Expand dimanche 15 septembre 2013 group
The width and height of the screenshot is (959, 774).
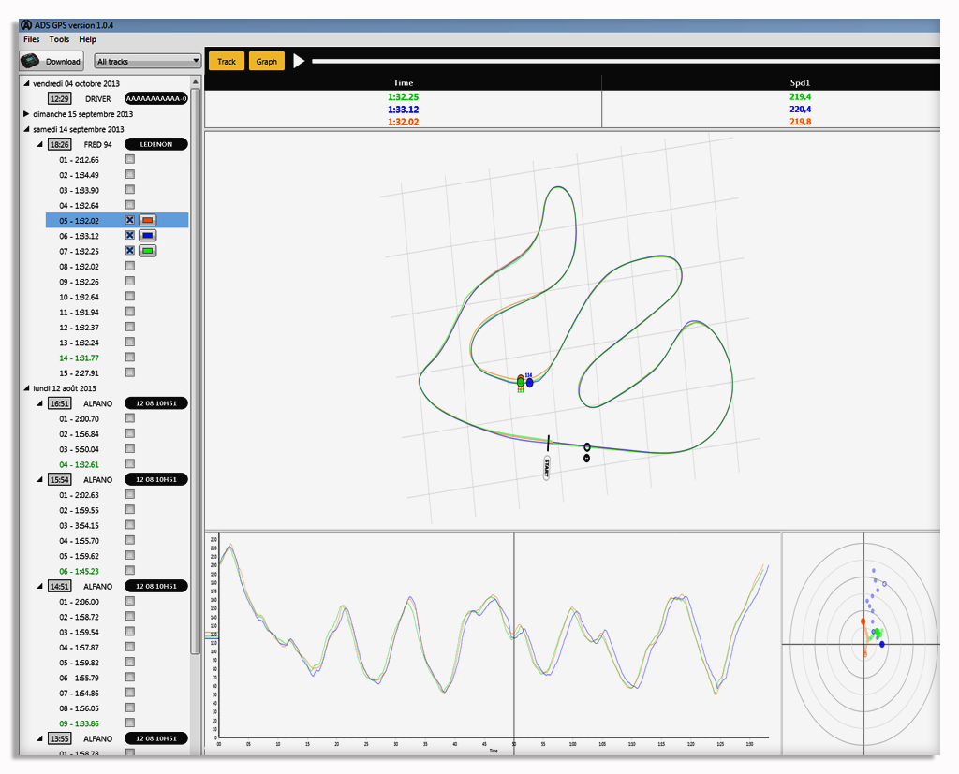[x=26, y=114]
